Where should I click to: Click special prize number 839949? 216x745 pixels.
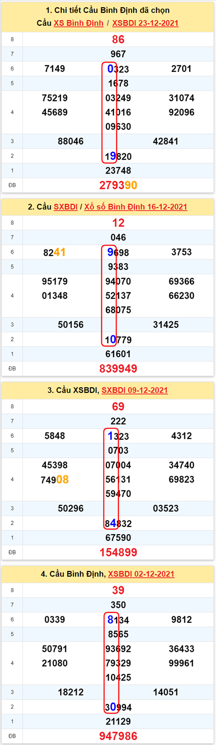point(118,369)
